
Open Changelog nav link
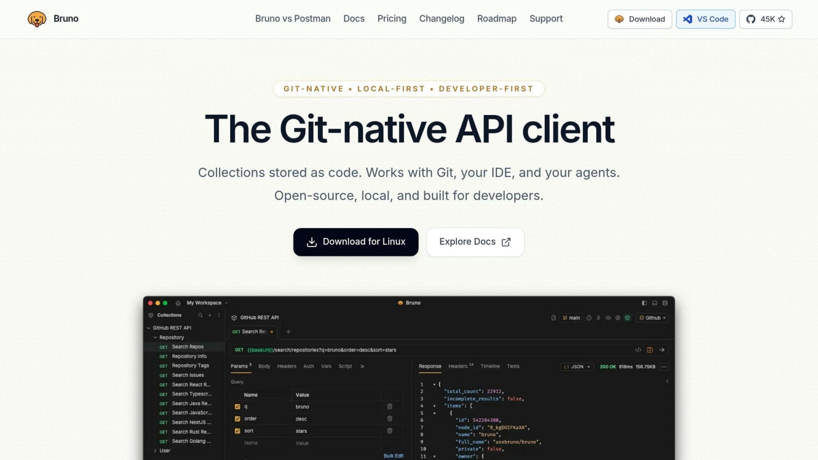pyautogui.click(x=441, y=19)
